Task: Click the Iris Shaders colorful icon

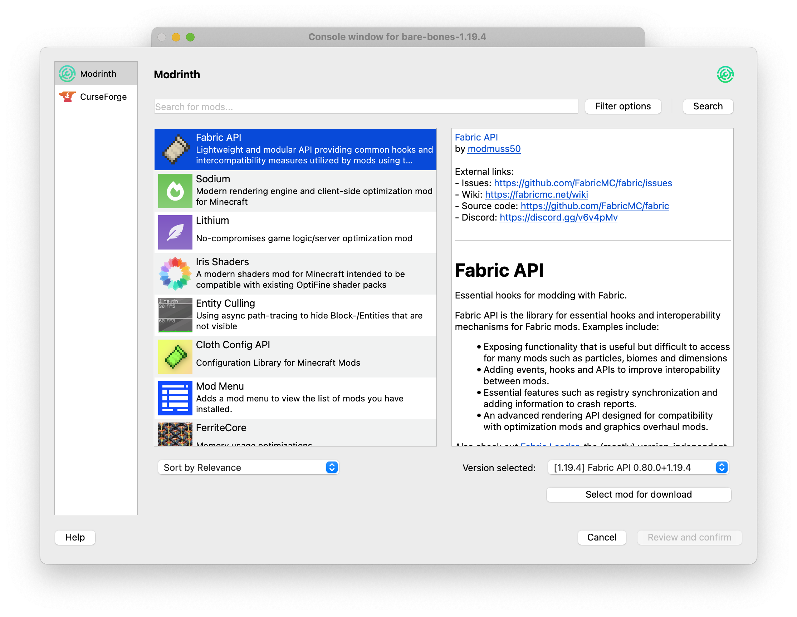Action: (x=175, y=273)
